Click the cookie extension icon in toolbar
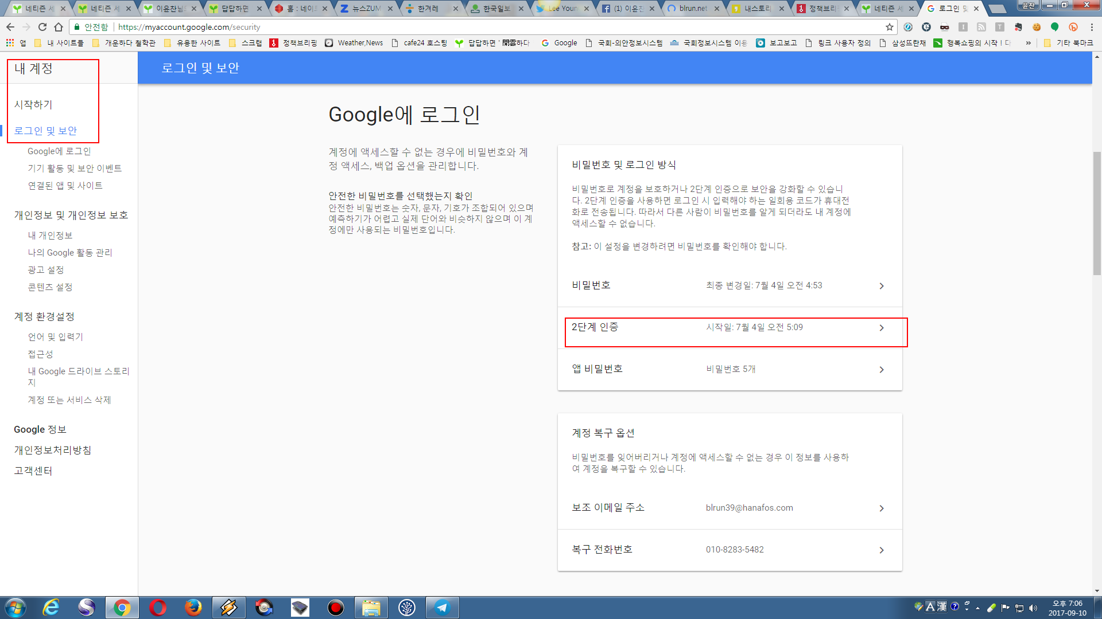1102x619 pixels. (1037, 27)
